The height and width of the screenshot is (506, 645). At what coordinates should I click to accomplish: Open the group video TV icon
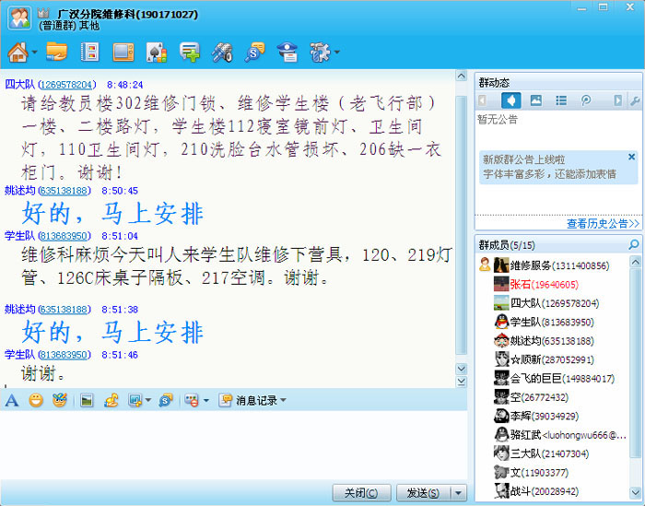123,53
